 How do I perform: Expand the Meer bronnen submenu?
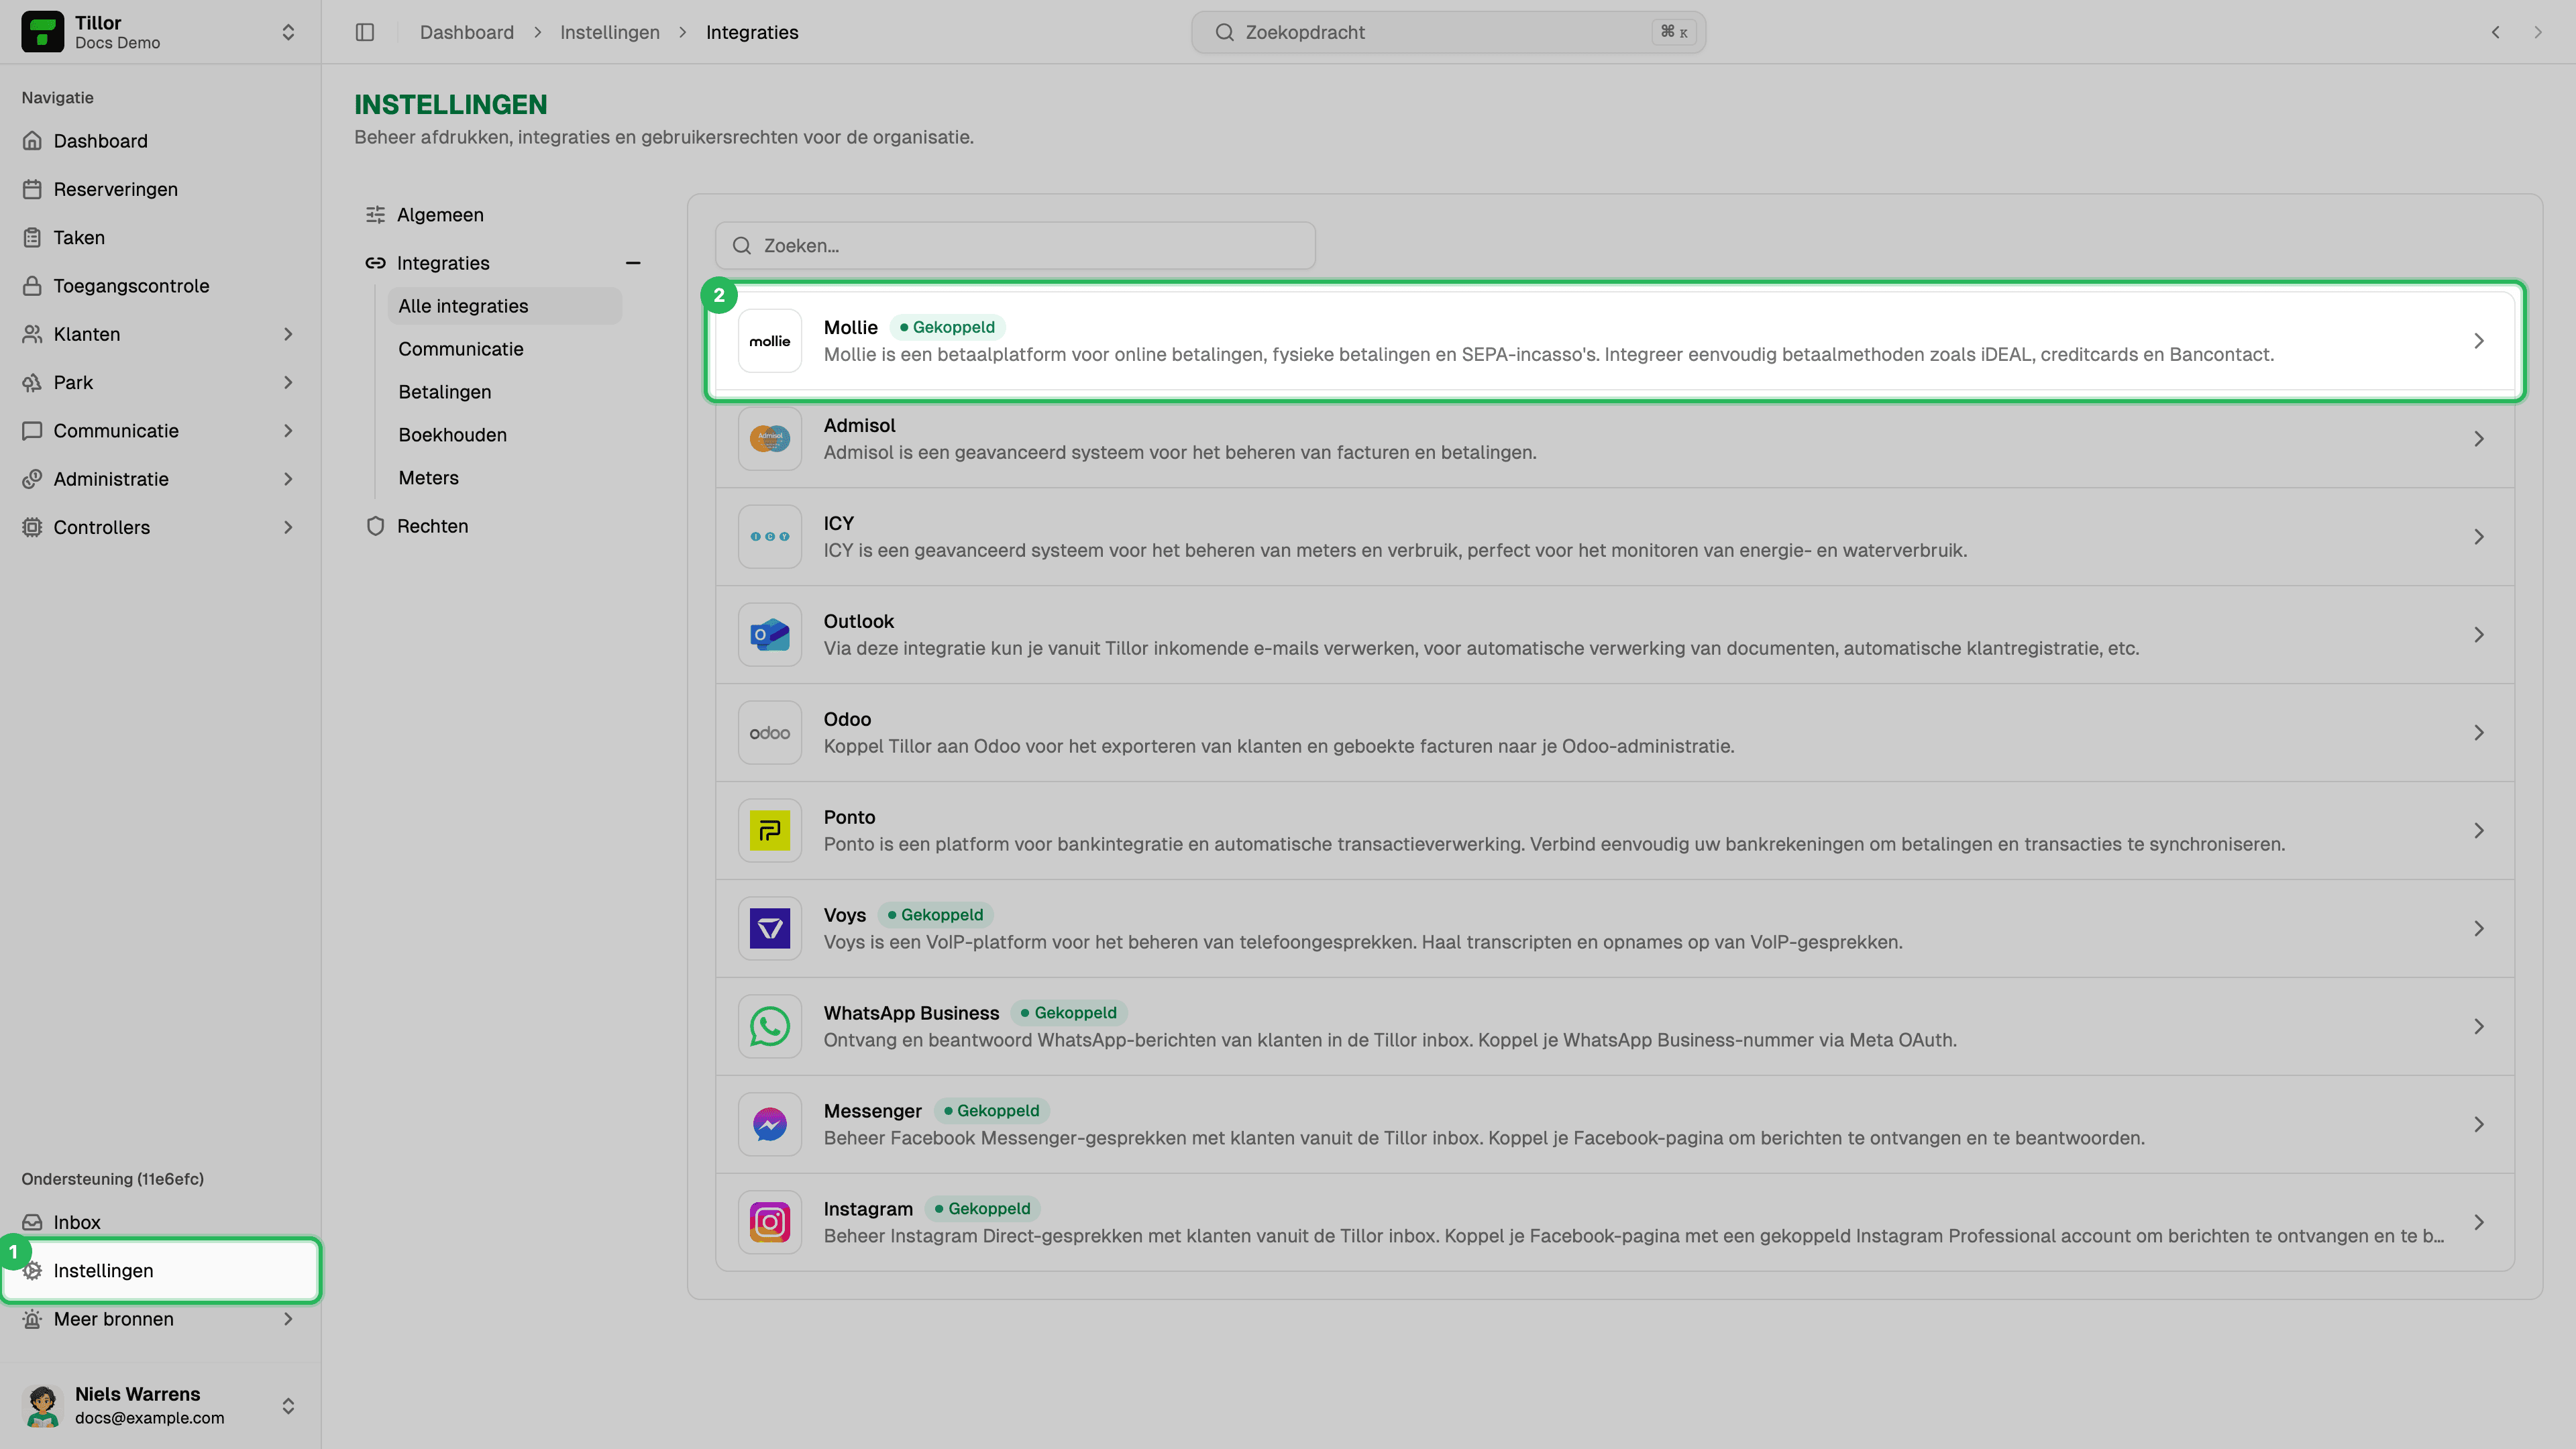point(288,1319)
